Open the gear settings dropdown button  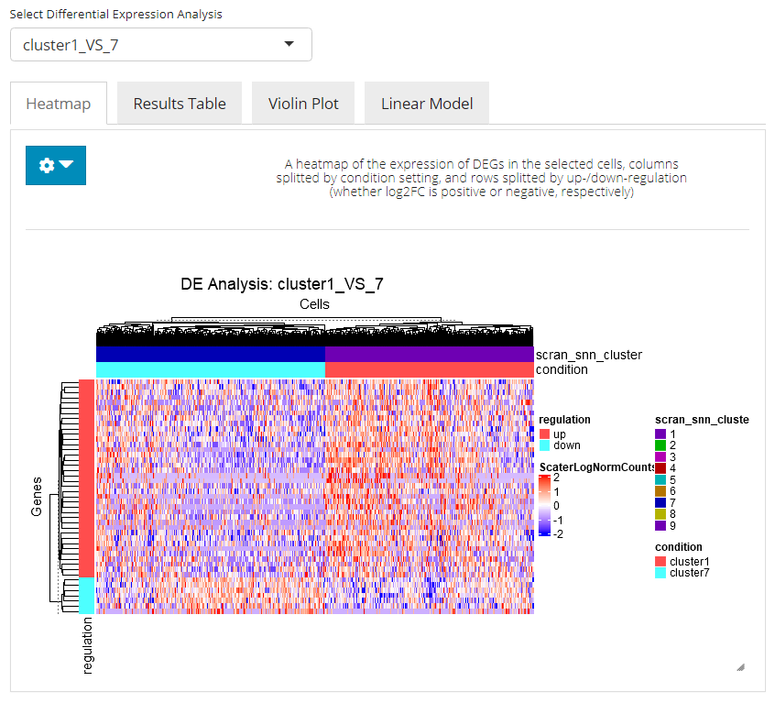point(55,165)
